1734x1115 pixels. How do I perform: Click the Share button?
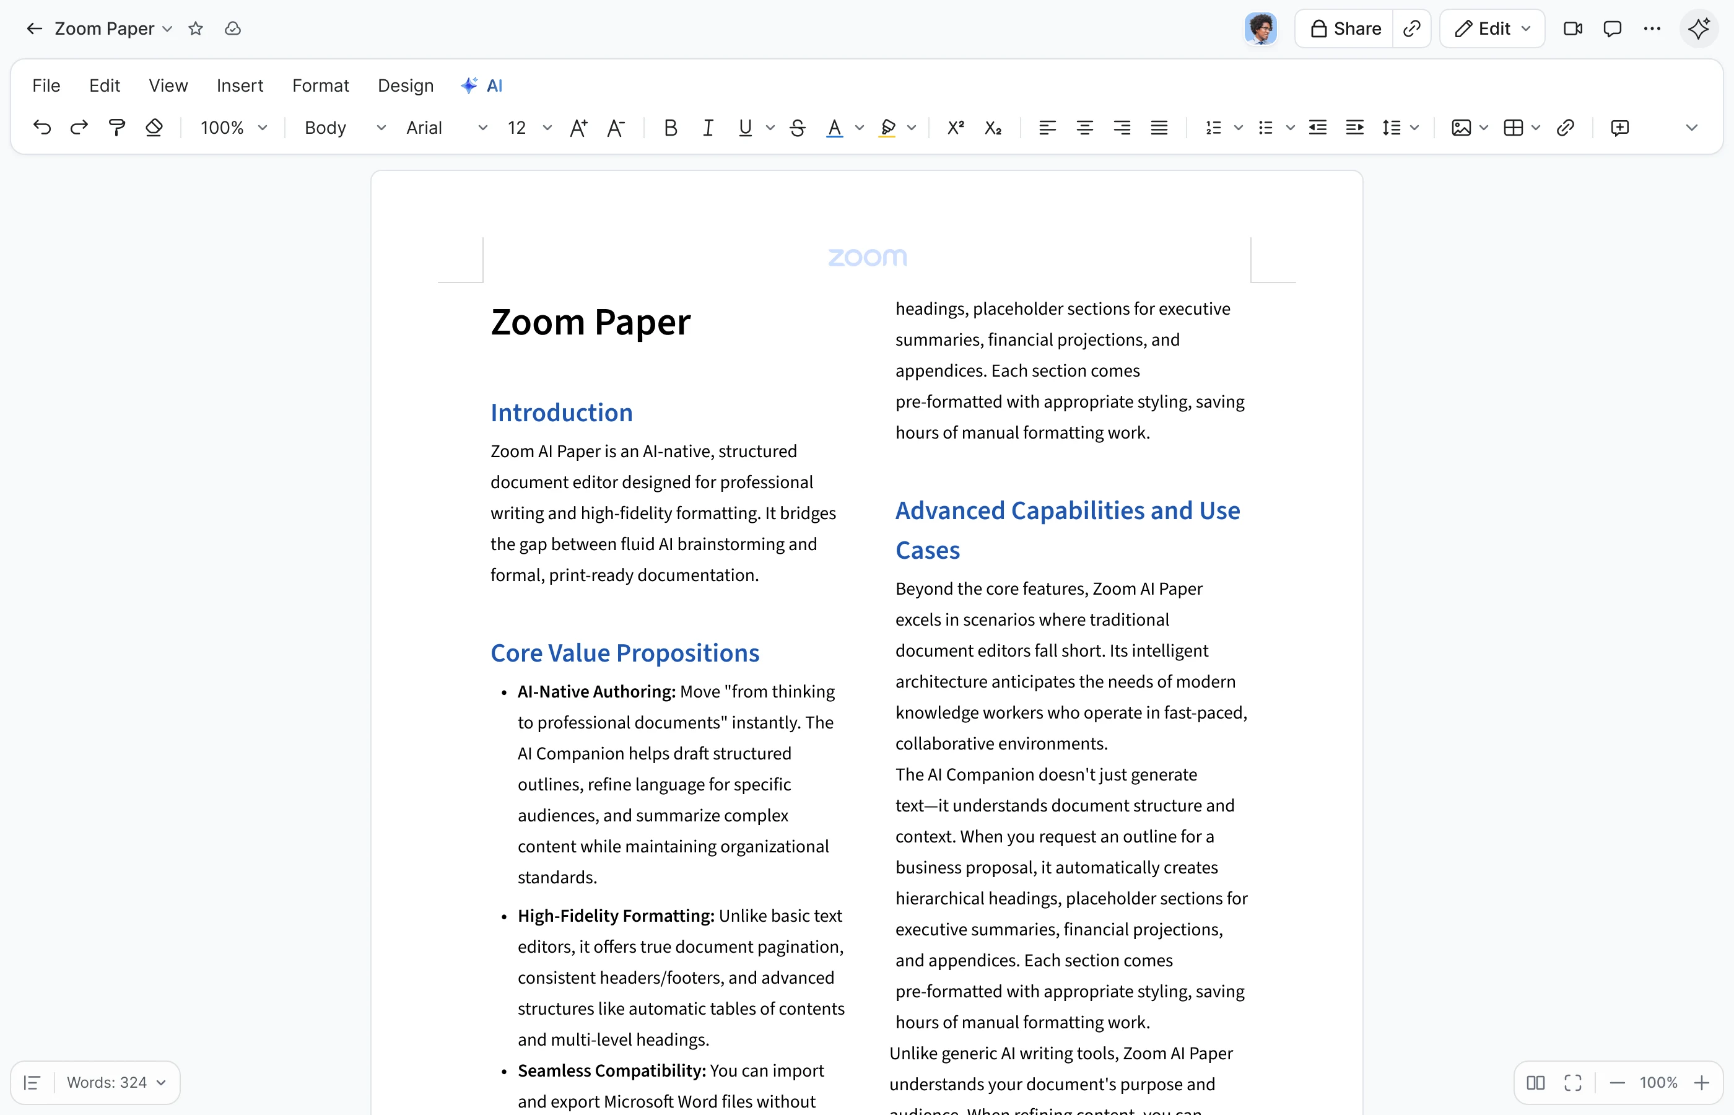(1344, 28)
